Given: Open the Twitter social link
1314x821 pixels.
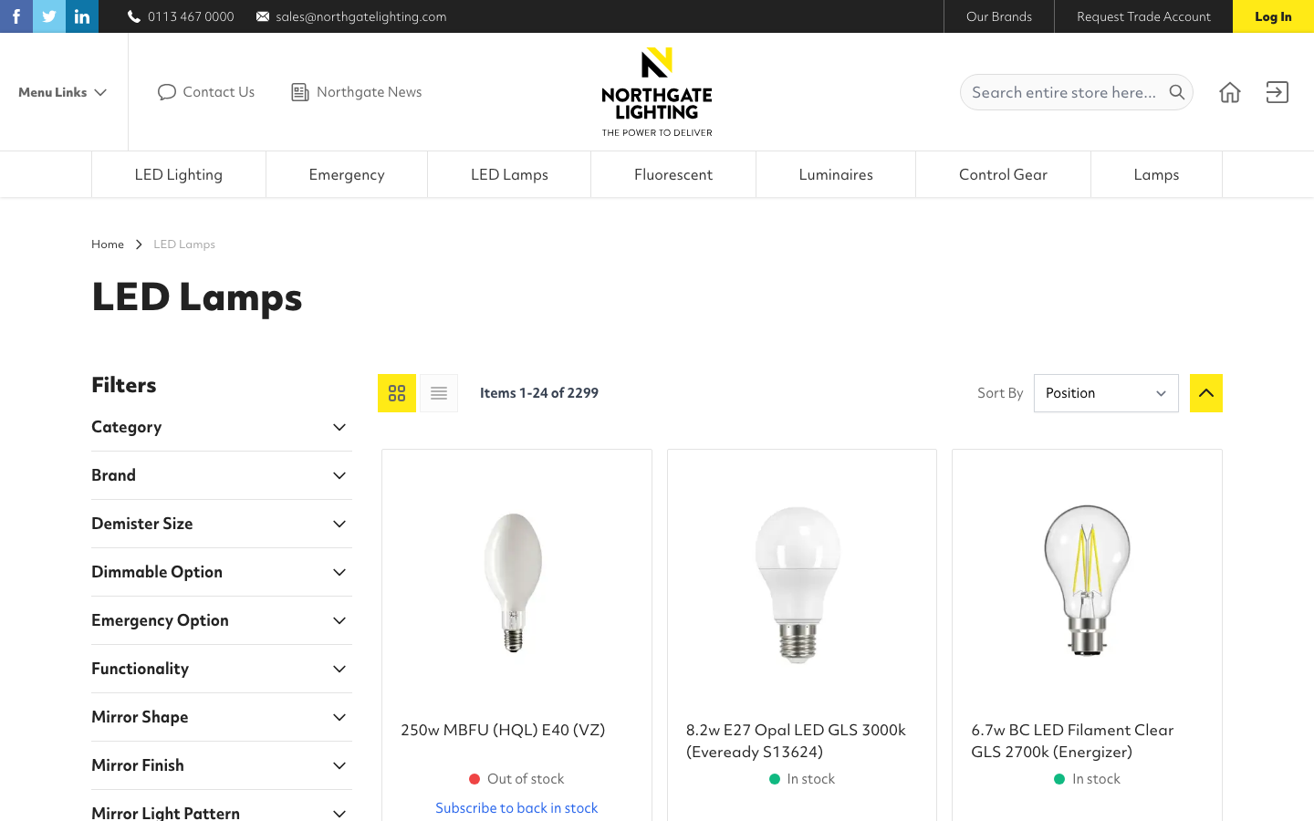Looking at the screenshot, I should coord(49,16).
